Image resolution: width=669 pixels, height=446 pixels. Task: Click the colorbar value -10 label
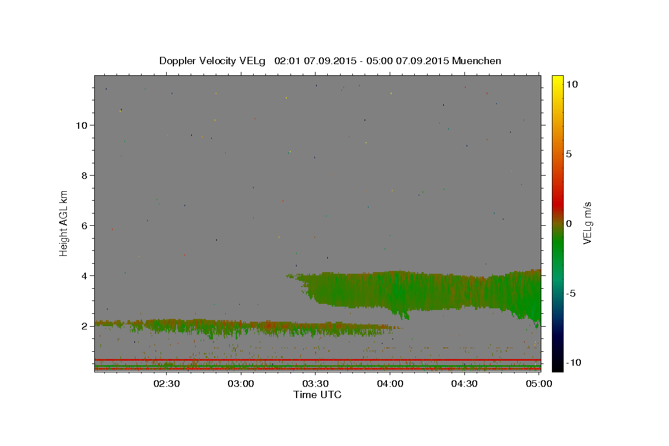(x=573, y=362)
